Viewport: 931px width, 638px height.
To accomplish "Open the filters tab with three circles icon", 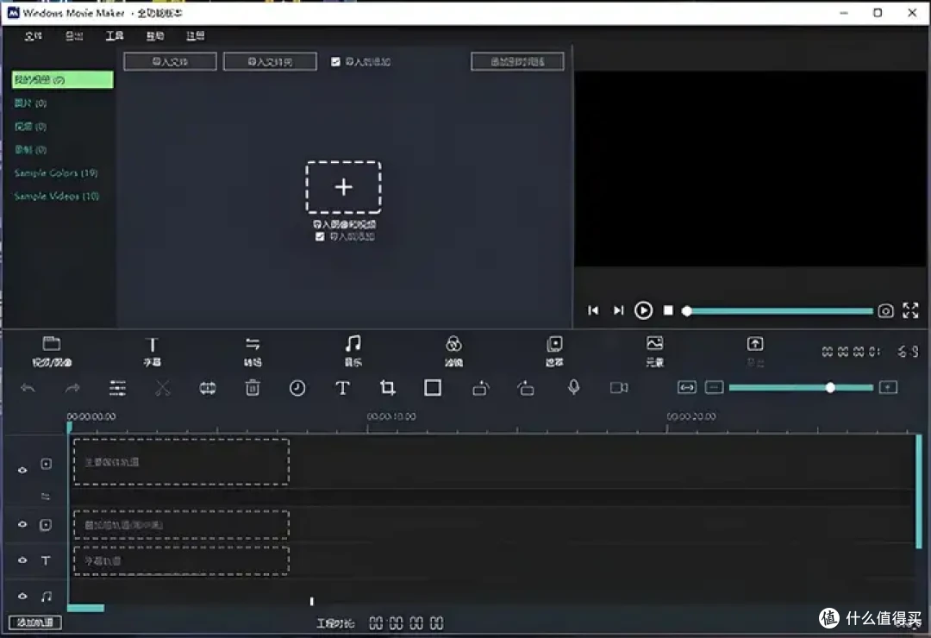I will [x=453, y=351].
